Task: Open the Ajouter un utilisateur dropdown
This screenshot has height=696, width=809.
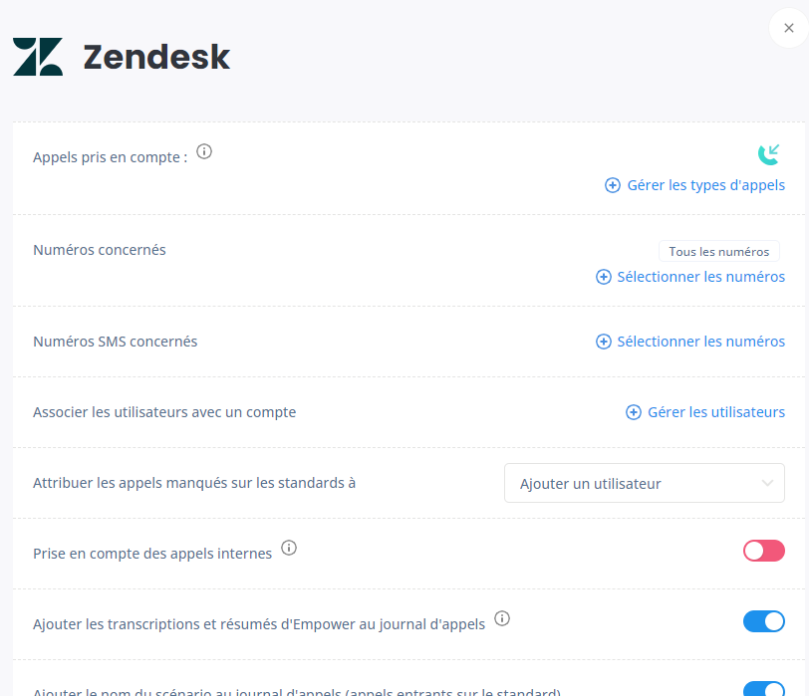Action: 645,483
